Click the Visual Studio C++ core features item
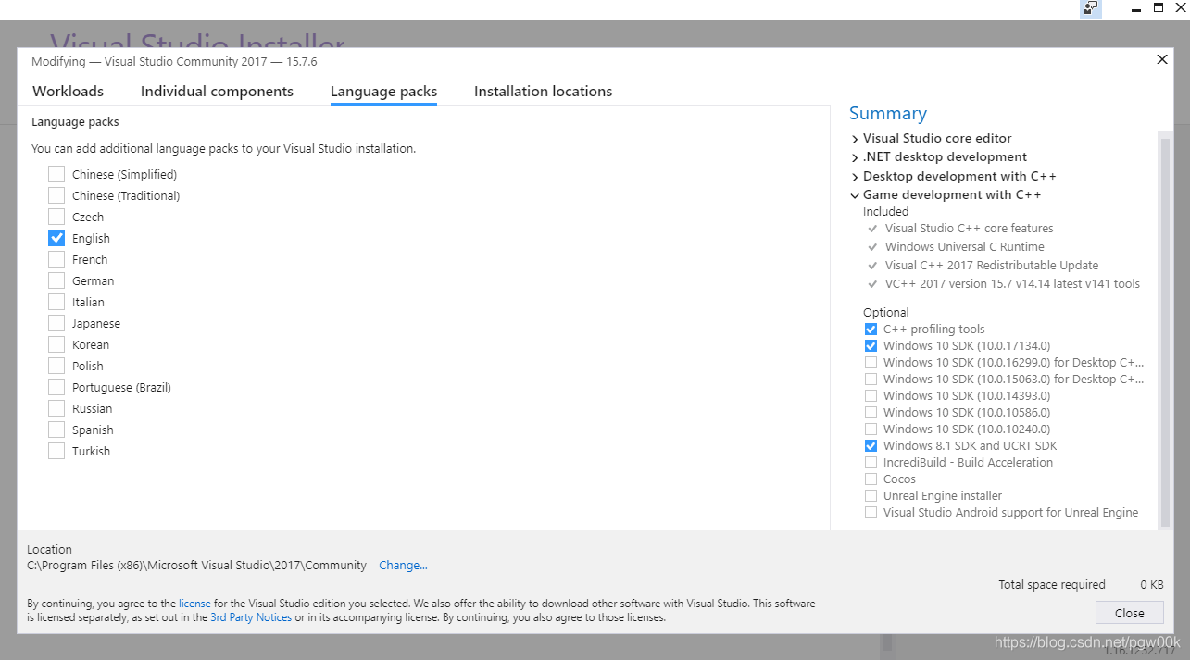1190x660 pixels. [x=969, y=228]
